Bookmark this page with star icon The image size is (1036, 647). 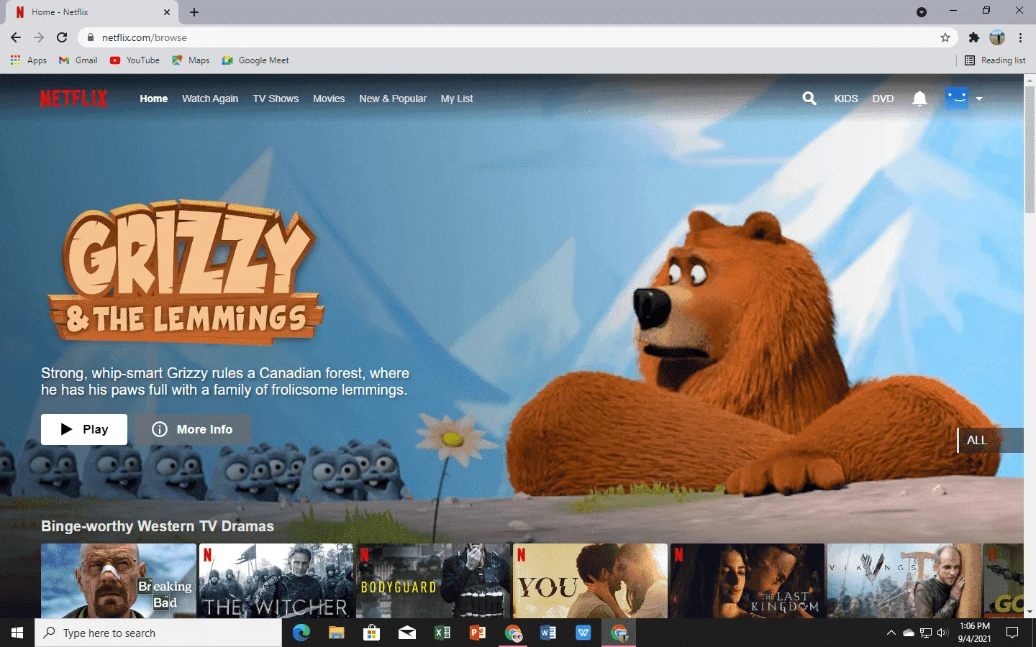(945, 37)
